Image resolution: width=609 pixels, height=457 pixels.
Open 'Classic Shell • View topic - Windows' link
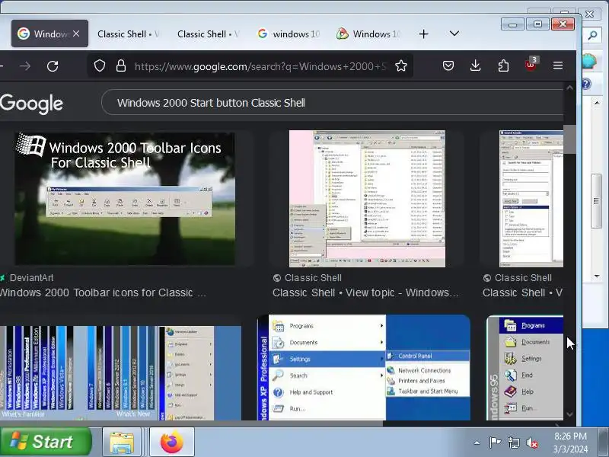point(365,292)
